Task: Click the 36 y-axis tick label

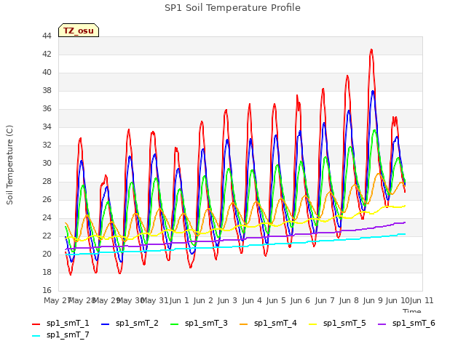Action: click(x=47, y=108)
